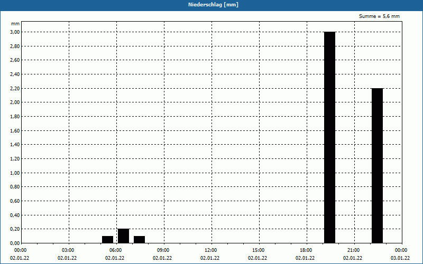Click the 3,00 y-axis value

click(x=15, y=32)
